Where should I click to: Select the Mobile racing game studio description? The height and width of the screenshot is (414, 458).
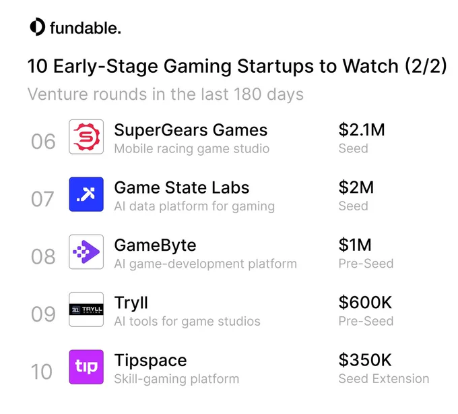pyautogui.click(x=191, y=148)
